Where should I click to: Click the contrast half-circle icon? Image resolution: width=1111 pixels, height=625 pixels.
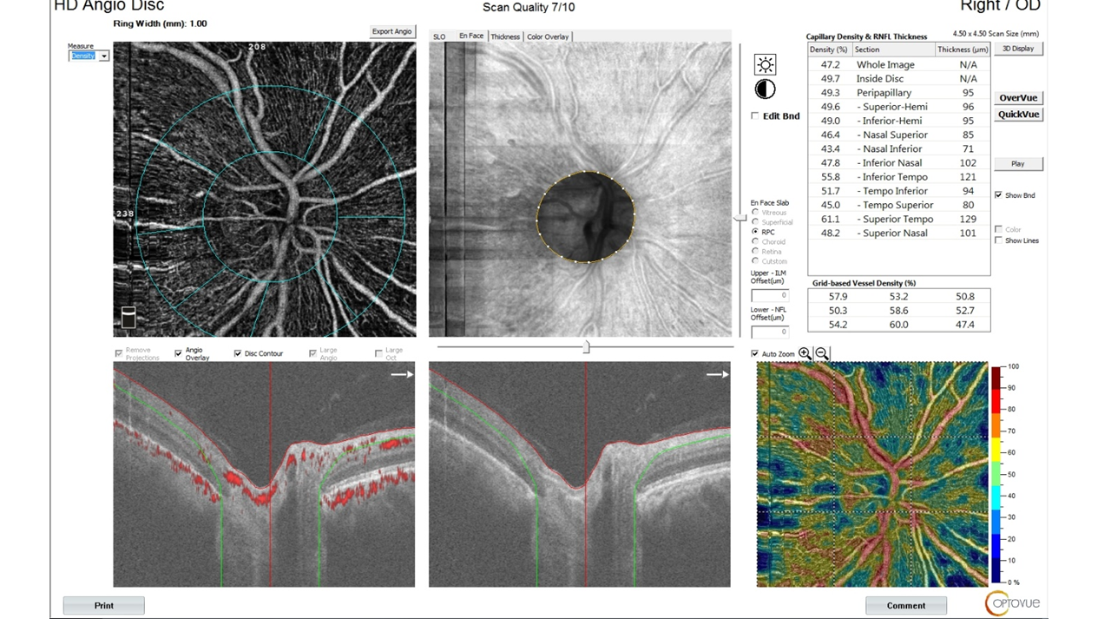(x=765, y=89)
